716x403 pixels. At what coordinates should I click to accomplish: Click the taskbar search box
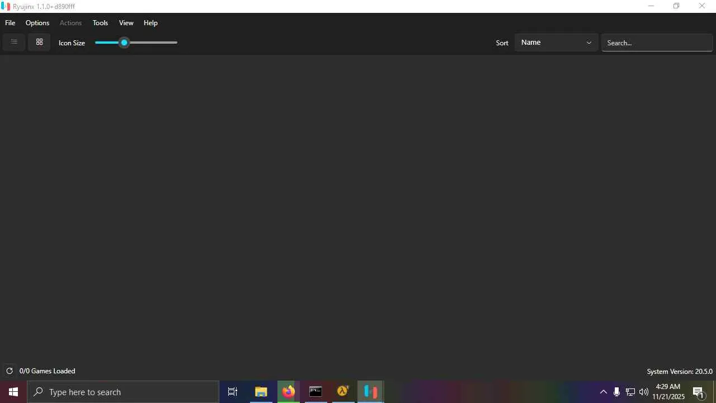pyautogui.click(x=123, y=392)
